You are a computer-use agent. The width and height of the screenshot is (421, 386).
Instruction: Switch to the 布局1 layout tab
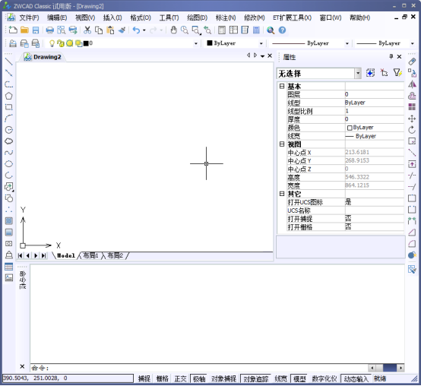click(x=90, y=255)
